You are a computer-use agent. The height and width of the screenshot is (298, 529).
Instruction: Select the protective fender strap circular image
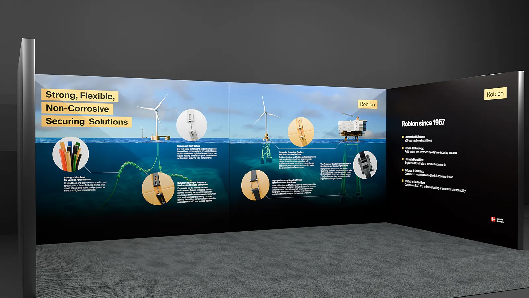301,132
